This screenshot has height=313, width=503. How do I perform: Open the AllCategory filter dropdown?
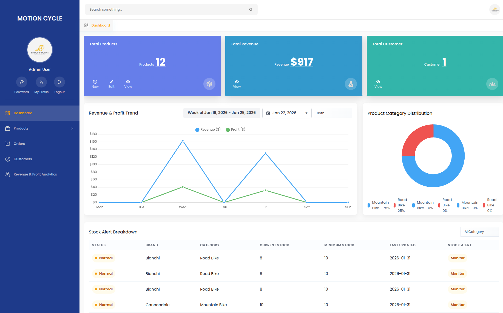click(479, 232)
